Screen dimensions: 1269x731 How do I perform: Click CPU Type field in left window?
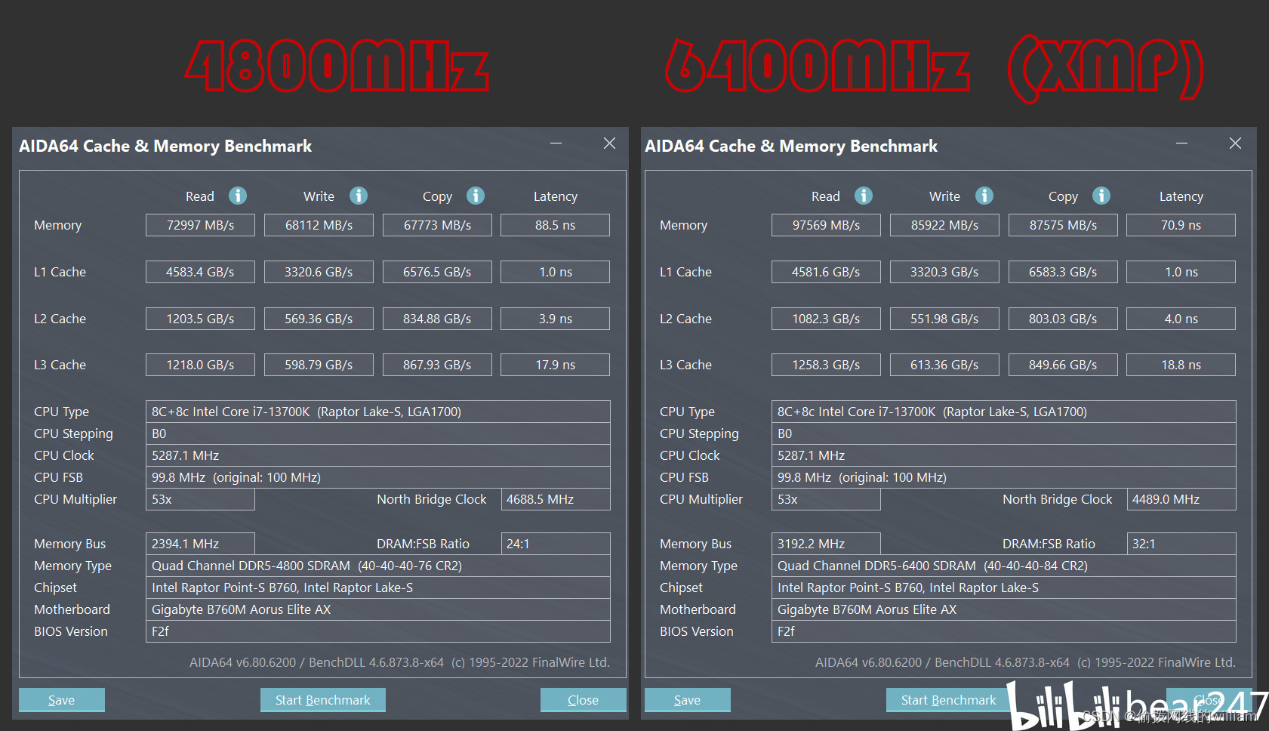tap(378, 412)
